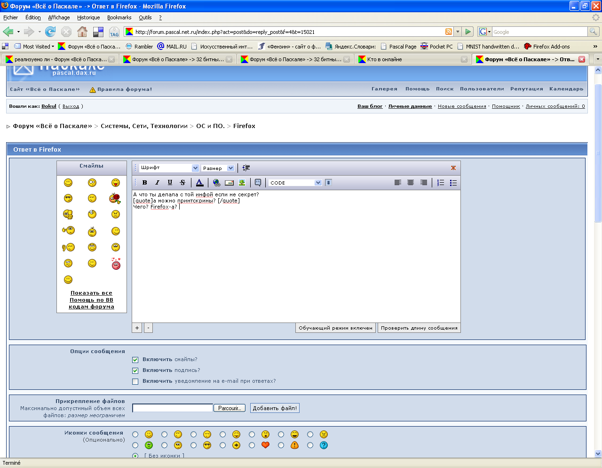Open the 'Показать все' smileys link
This screenshot has width=602, height=468.
point(91,293)
